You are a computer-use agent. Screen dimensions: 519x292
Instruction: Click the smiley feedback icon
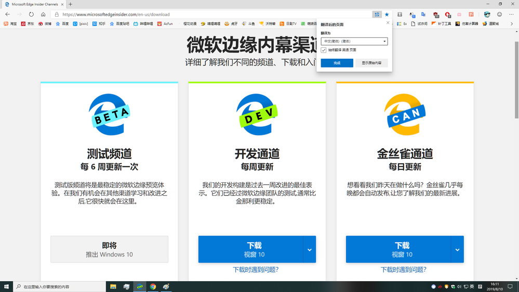(499, 15)
